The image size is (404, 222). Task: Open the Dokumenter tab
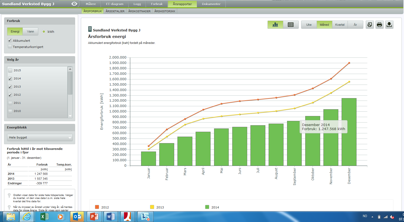(211, 4)
